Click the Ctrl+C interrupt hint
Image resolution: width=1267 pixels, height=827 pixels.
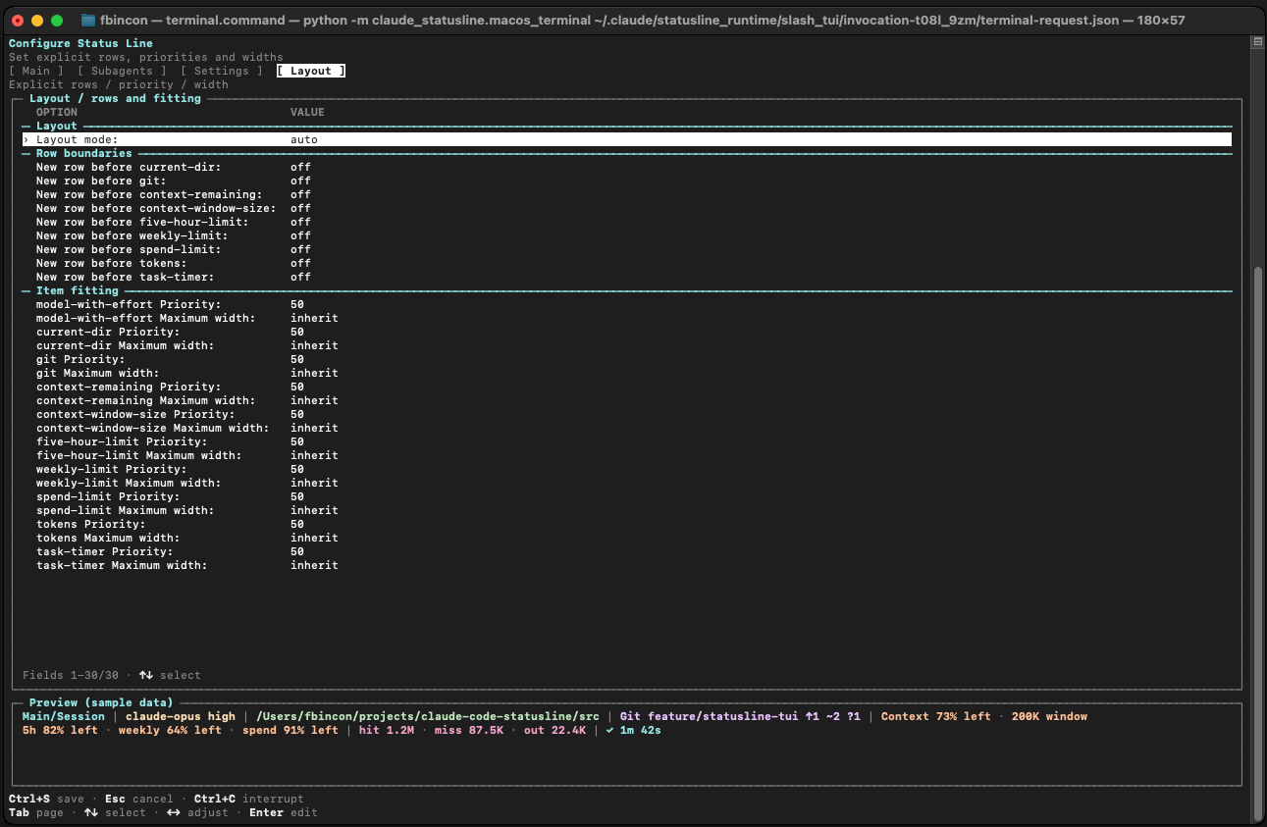(249, 799)
